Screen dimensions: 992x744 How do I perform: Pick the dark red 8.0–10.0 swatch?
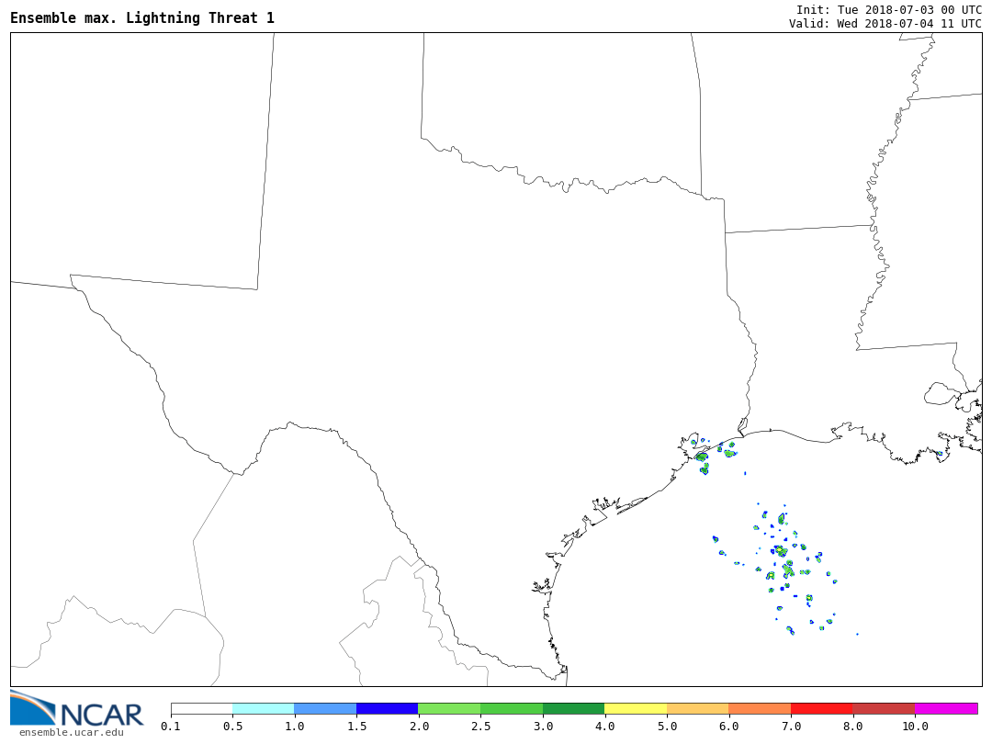pyautogui.click(x=884, y=708)
